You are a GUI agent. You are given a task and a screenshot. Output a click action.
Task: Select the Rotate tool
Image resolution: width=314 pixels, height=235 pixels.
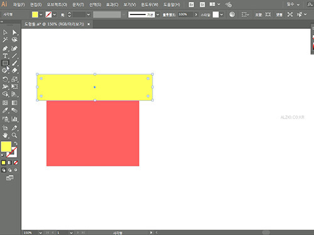(x=5, y=79)
